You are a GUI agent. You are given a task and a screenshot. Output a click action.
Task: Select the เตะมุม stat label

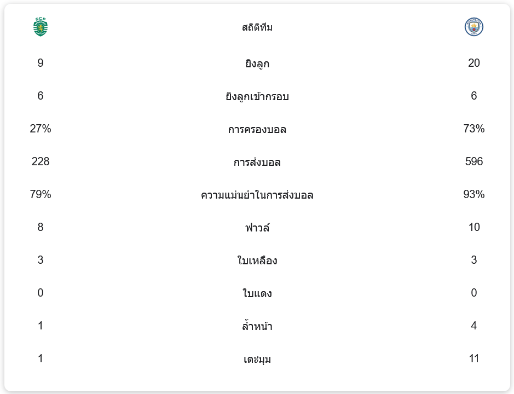pos(257,359)
